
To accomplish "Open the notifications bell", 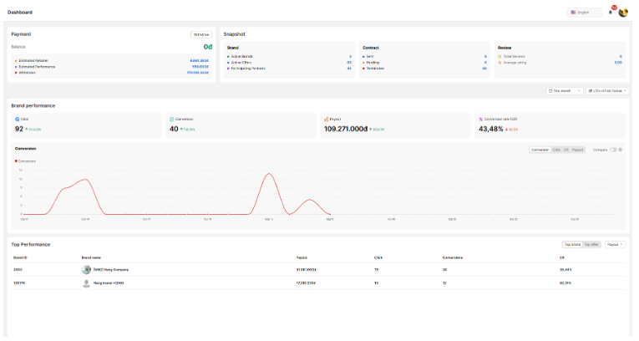I will tap(611, 13).
